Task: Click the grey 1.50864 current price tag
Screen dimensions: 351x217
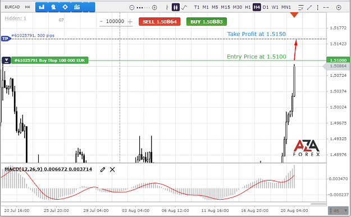Action: (x=336, y=66)
